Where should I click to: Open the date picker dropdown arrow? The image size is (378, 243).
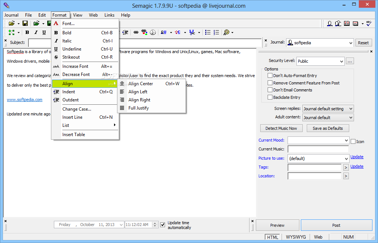[121, 225]
